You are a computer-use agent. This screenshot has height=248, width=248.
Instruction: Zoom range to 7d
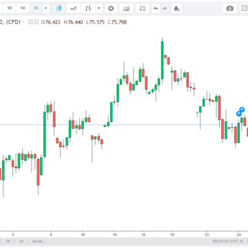pyautogui.click(x=8, y=241)
